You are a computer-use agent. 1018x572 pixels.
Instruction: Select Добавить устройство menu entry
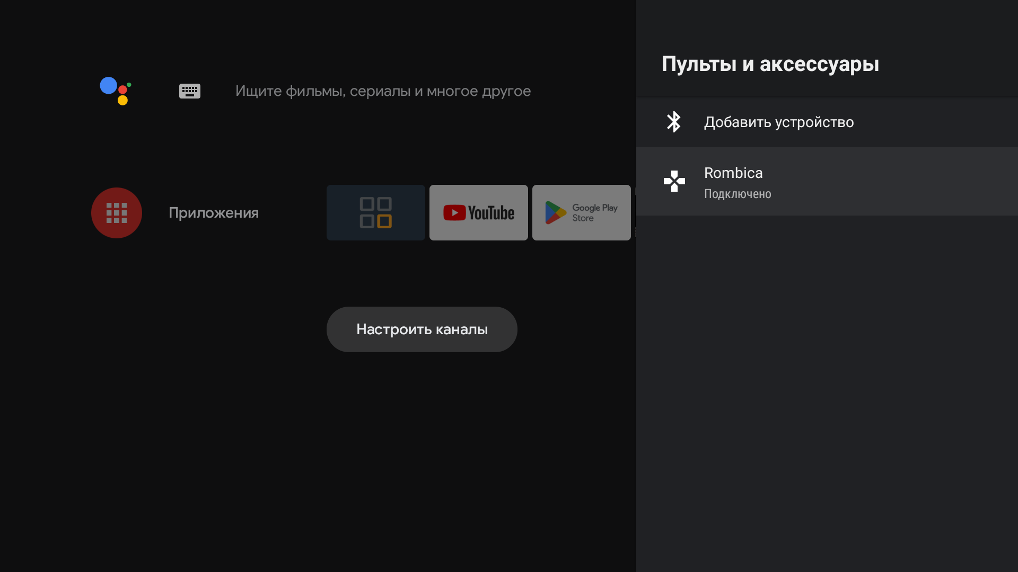pos(778,122)
